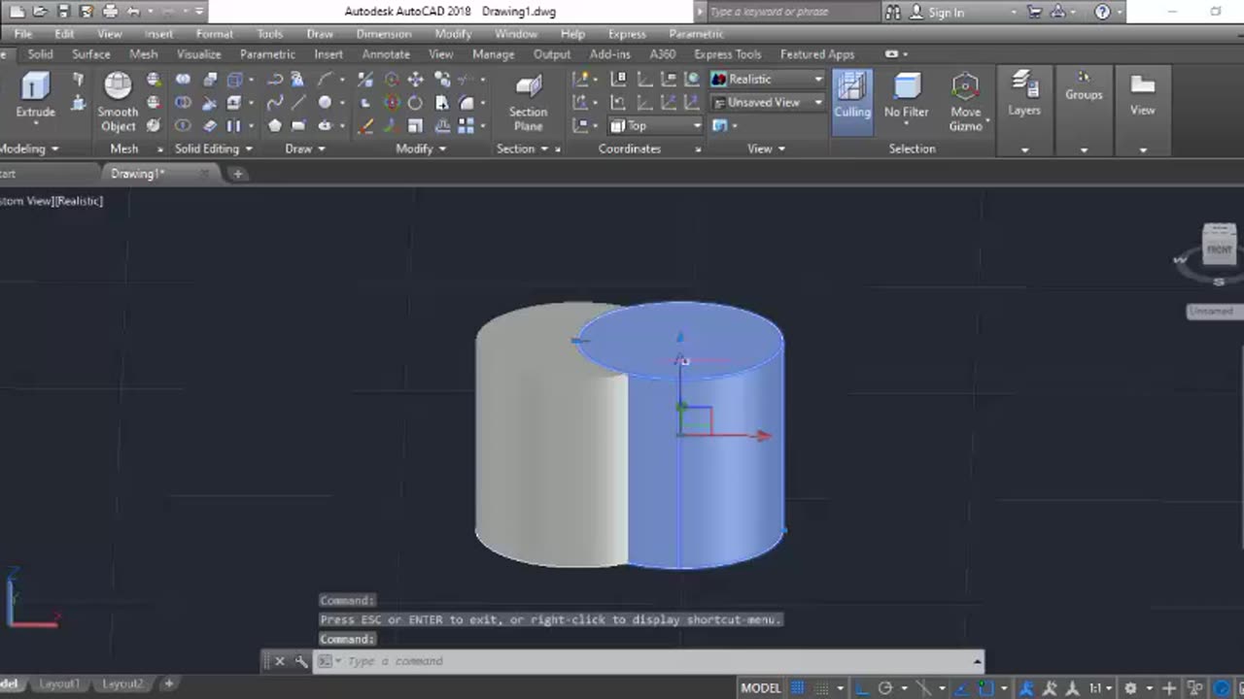Image resolution: width=1244 pixels, height=699 pixels.
Task: Click the ViewCube FRONT face
Action: (1219, 249)
